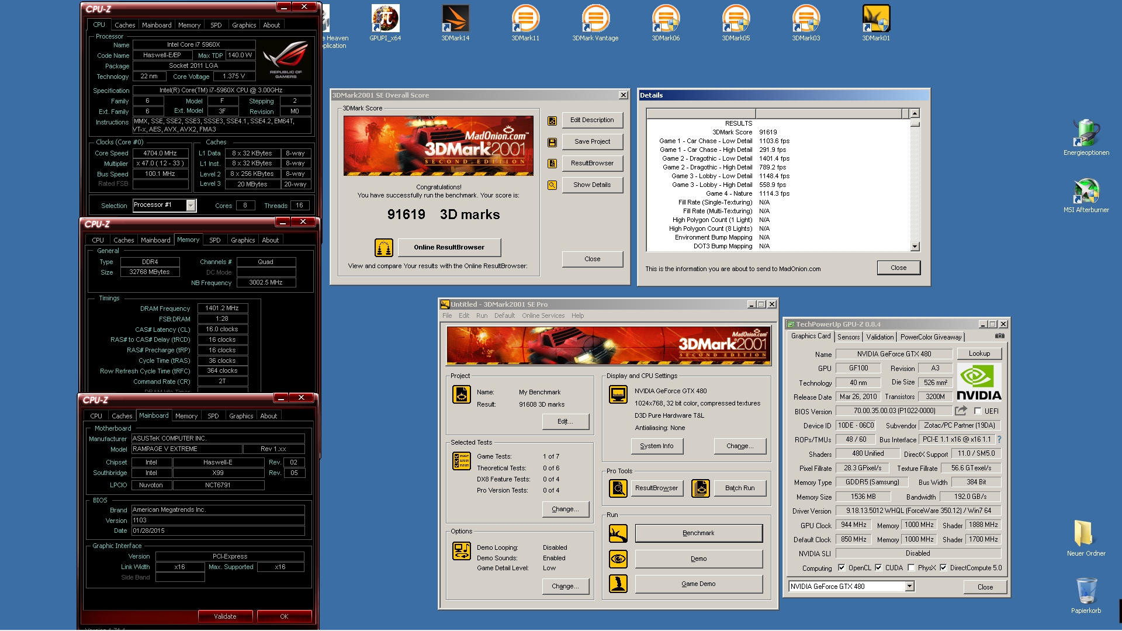Launch MSI Afterburner desktop icon
The image size is (1122, 631).
1086,195
